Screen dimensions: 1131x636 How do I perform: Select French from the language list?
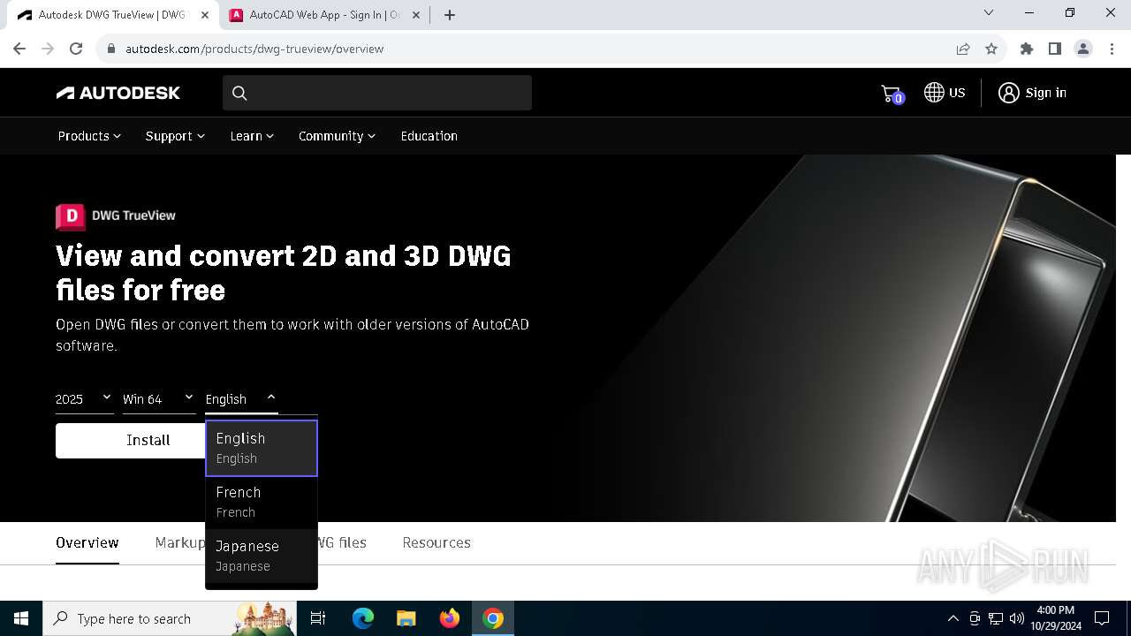click(262, 502)
